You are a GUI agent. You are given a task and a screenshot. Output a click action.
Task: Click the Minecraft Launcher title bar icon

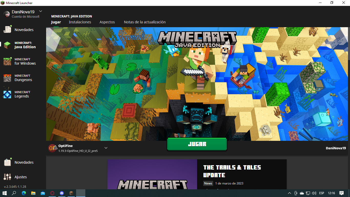[3, 3]
